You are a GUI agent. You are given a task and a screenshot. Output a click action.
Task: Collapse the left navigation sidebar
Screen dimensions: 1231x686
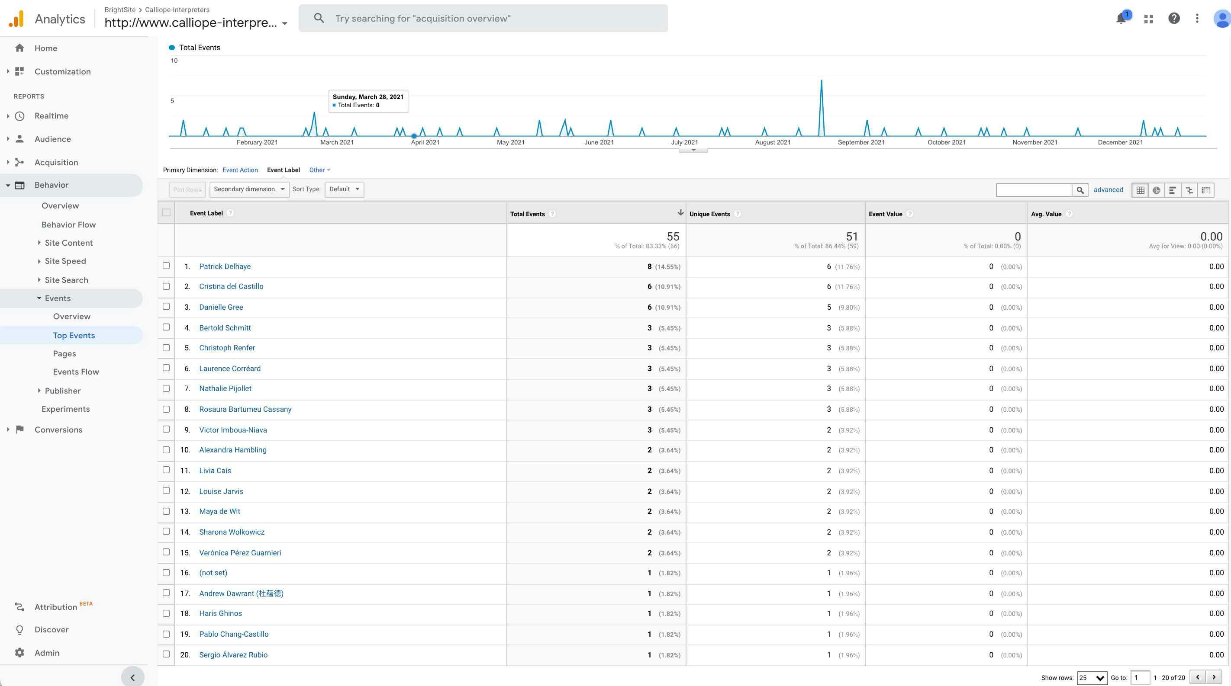click(132, 677)
